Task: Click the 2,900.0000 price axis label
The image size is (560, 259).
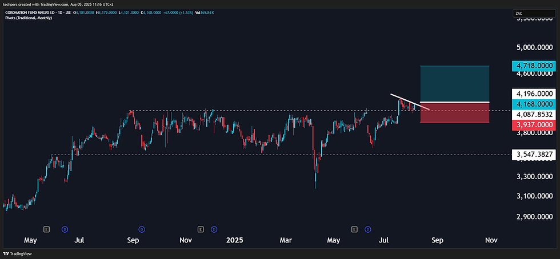Action: tap(534, 217)
